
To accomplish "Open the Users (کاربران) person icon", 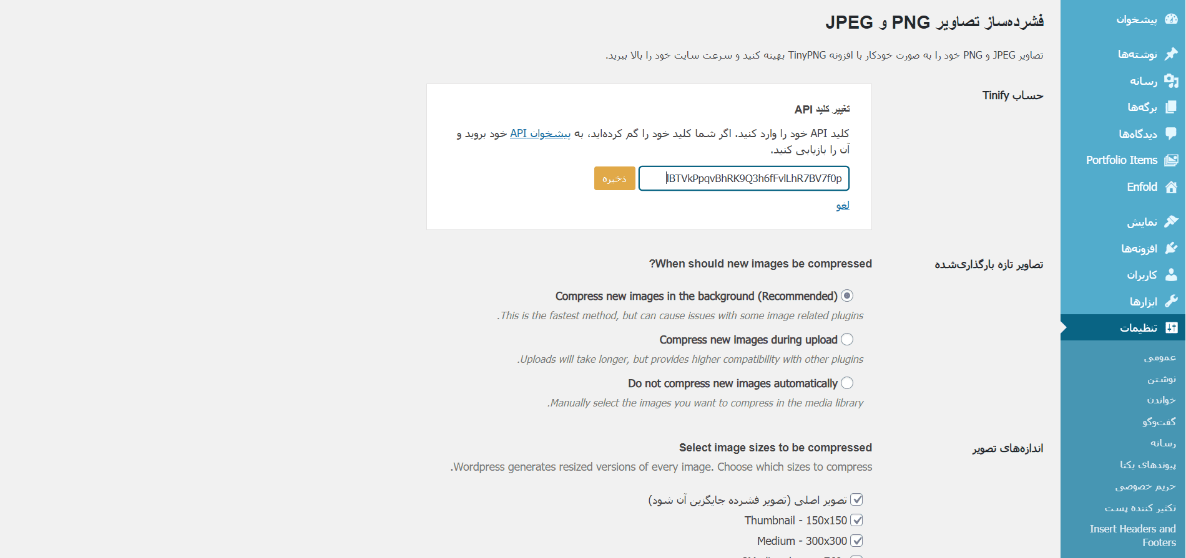I will pos(1171,275).
